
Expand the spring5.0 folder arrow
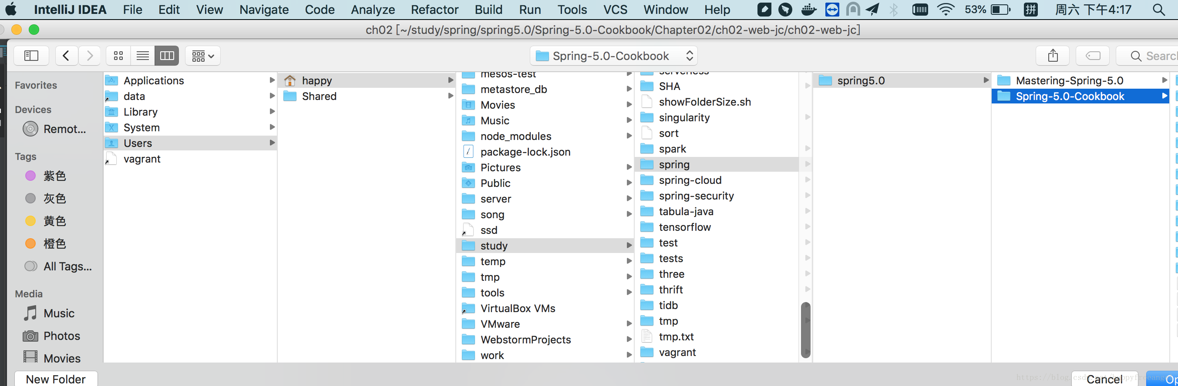click(x=986, y=80)
